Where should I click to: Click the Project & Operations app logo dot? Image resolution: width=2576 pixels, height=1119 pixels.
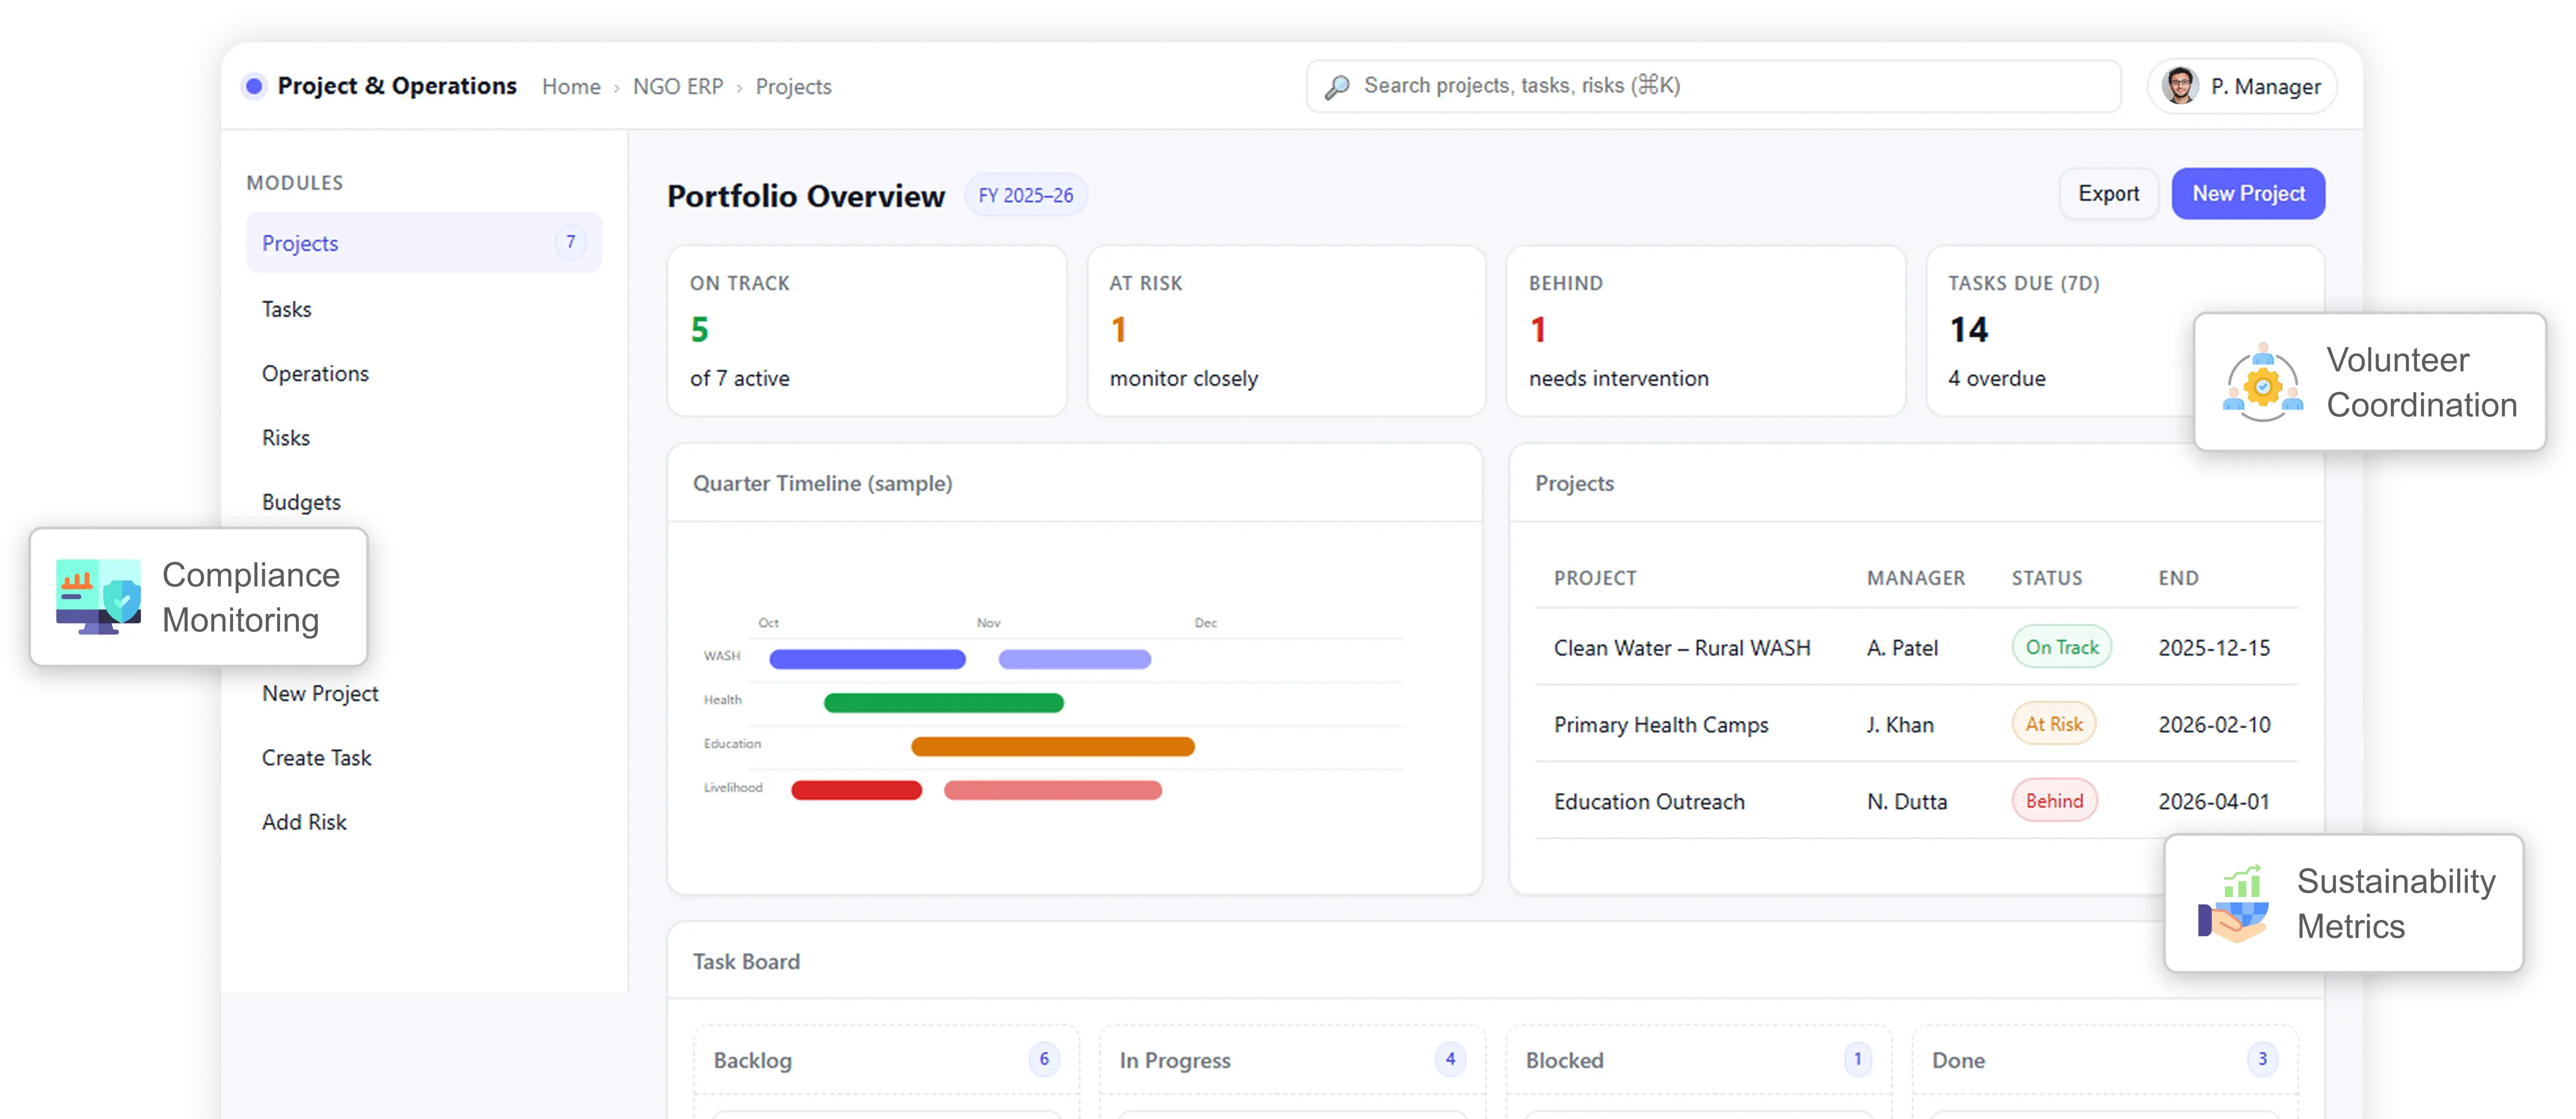pos(254,86)
